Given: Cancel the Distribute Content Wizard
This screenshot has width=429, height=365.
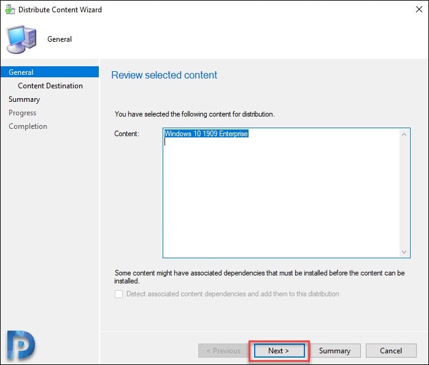Looking at the screenshot, I should pyautogui.click(x=391, y=350).
